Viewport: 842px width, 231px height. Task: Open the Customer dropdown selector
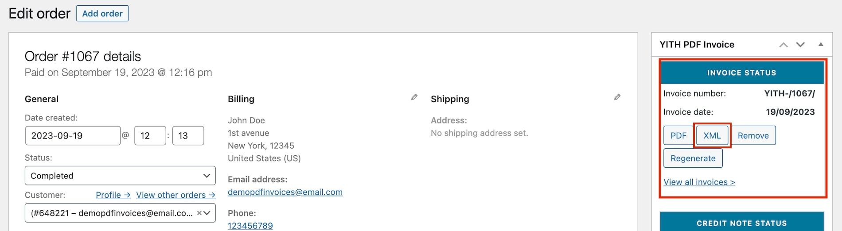click(x=120, y=213)
